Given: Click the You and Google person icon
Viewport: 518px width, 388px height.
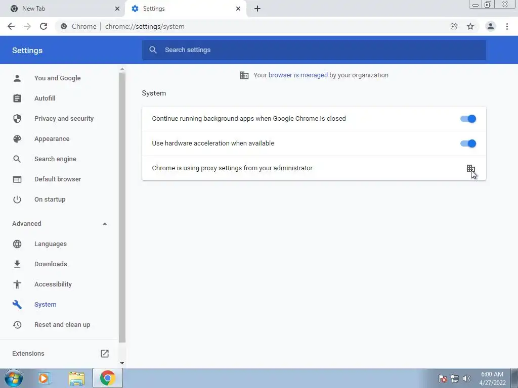Looking at the screenshot, I should tap(17, 78).
